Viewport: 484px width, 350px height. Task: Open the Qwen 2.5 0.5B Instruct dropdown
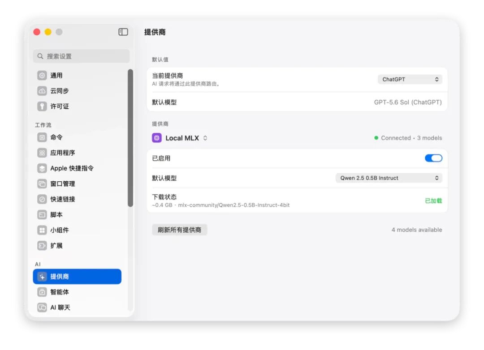tap(389, 178)
